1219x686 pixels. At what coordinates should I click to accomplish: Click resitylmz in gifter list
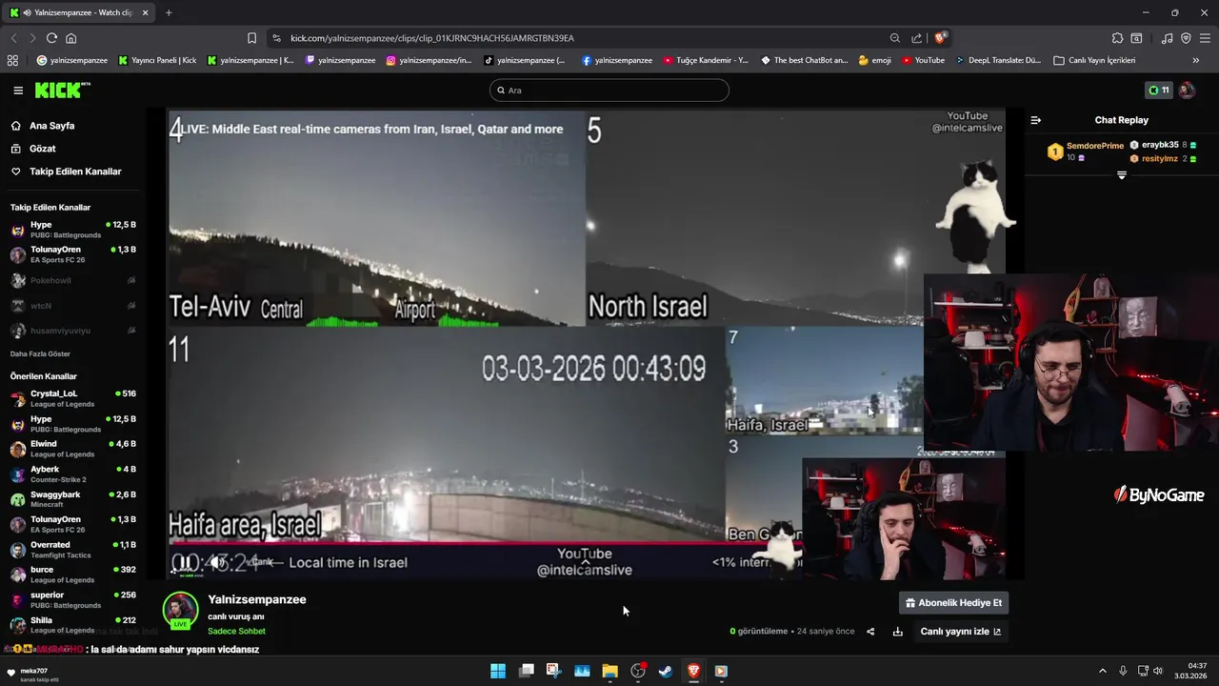click(1160, 158)
